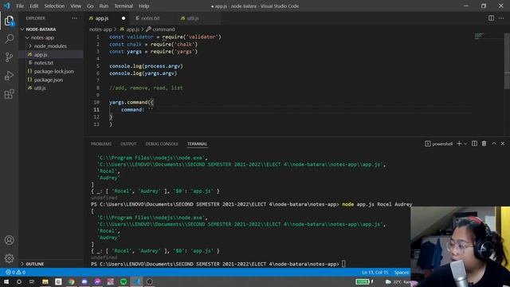The width and height of the screenshot is (510, 287).
Task: Split the terminal panel
Action: coord(475,143)
